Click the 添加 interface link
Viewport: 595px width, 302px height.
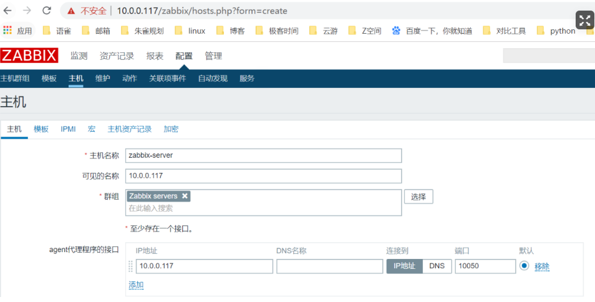[136, 285]
